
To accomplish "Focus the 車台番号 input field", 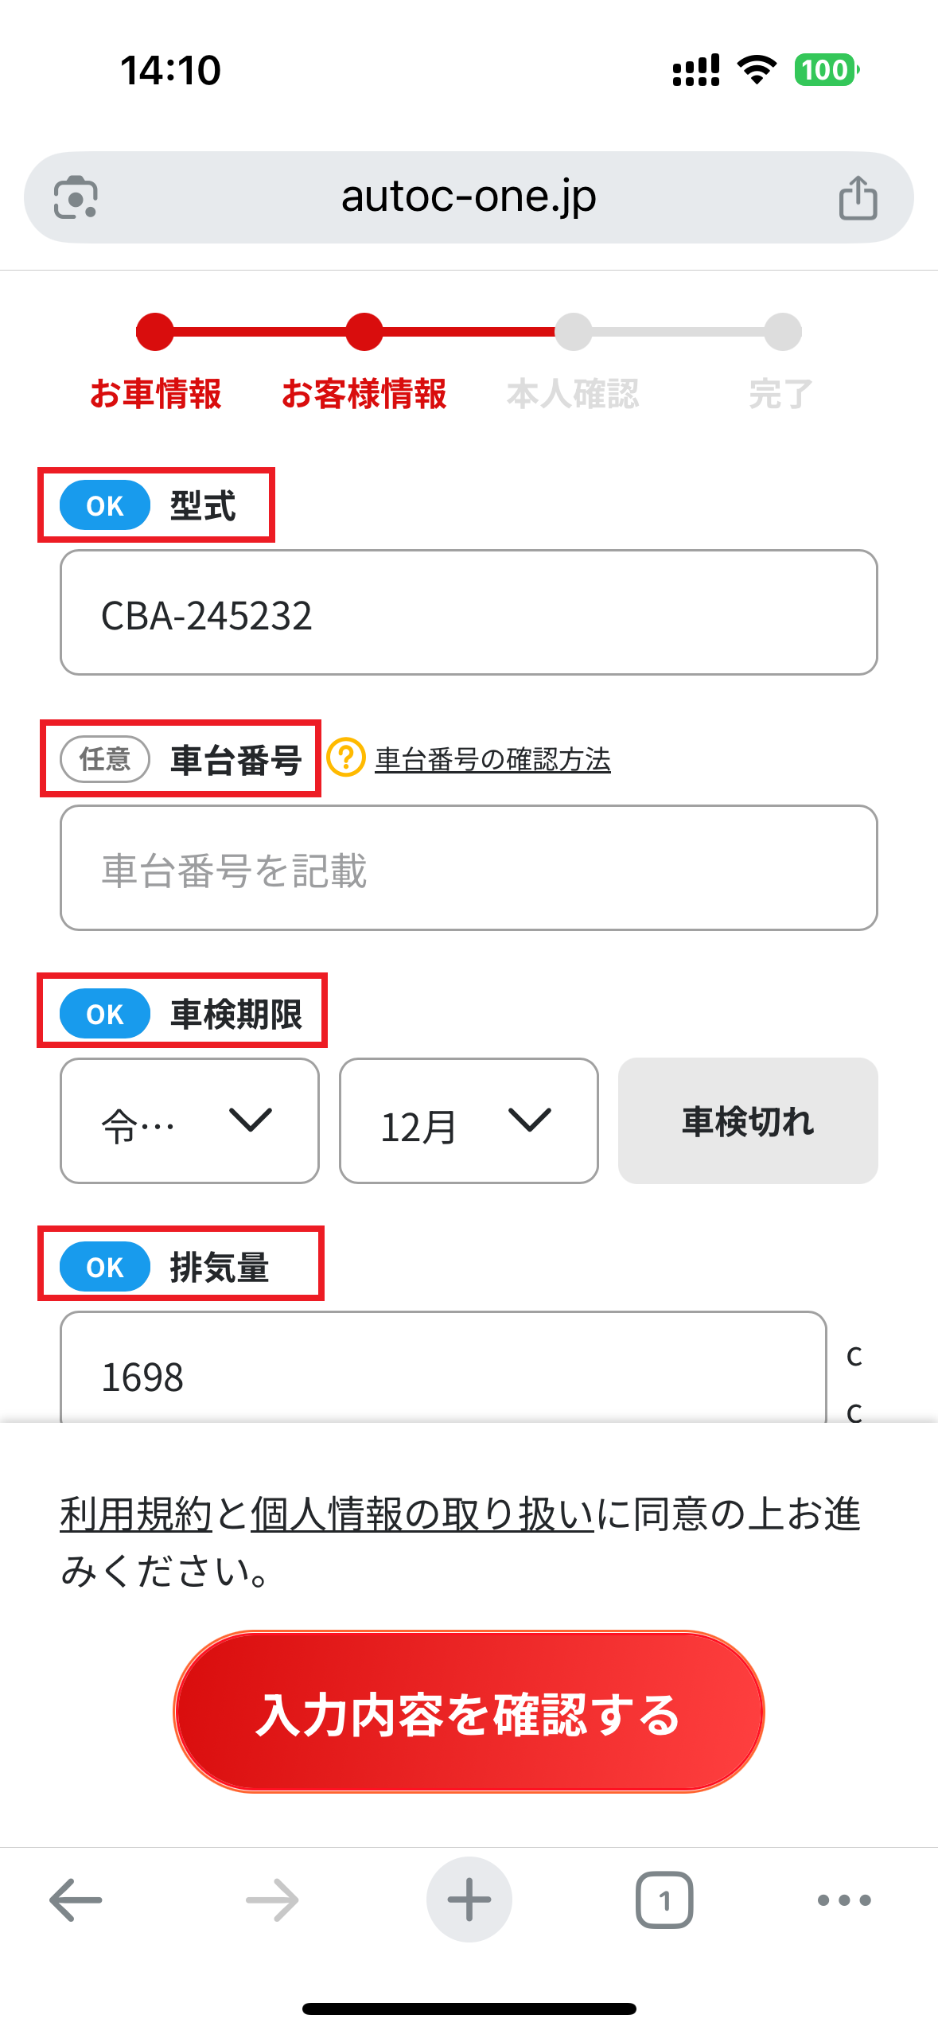I will (x=469, y=868).
